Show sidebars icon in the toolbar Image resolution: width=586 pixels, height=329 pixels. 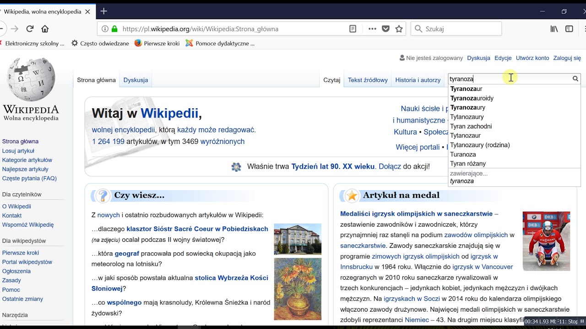[569, 29]
